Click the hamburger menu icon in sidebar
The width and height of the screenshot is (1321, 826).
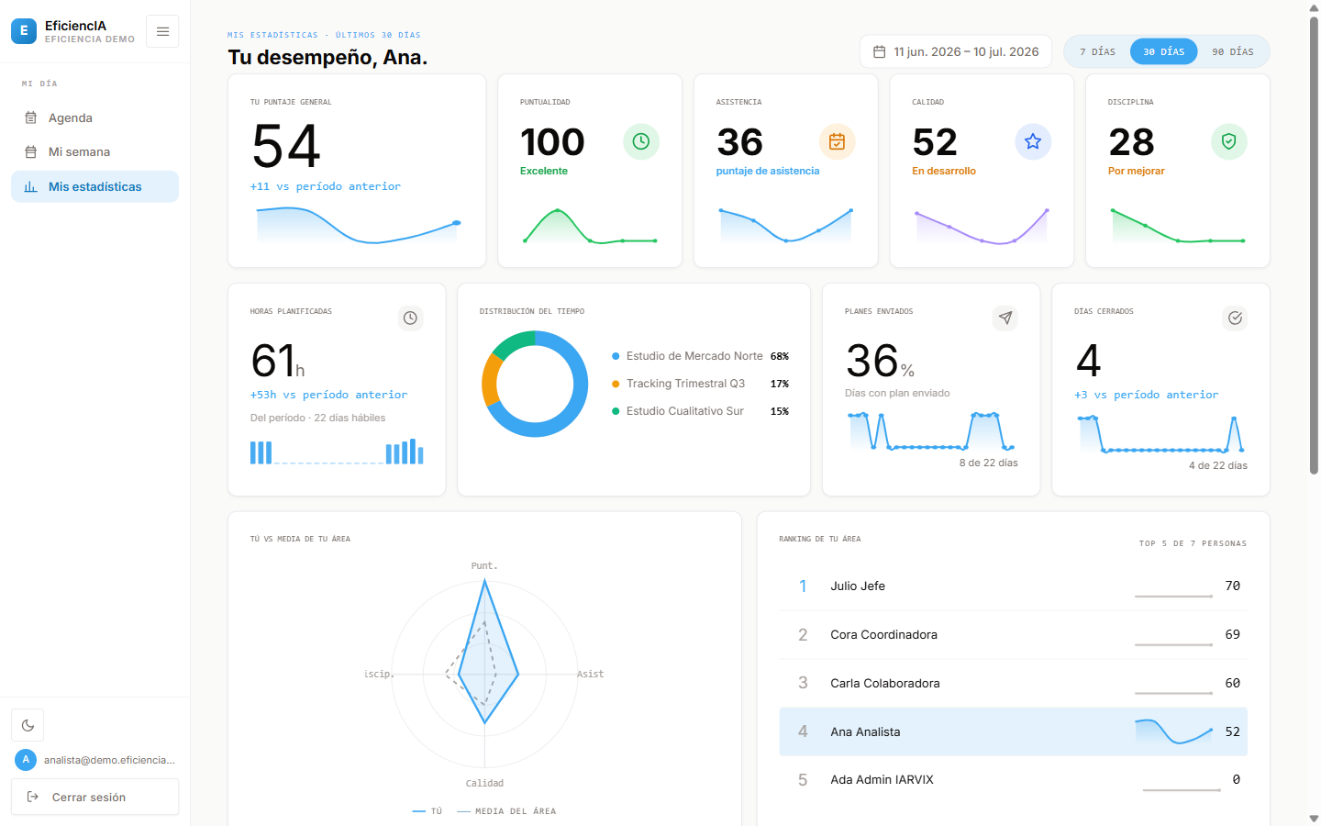pos(162,31)
